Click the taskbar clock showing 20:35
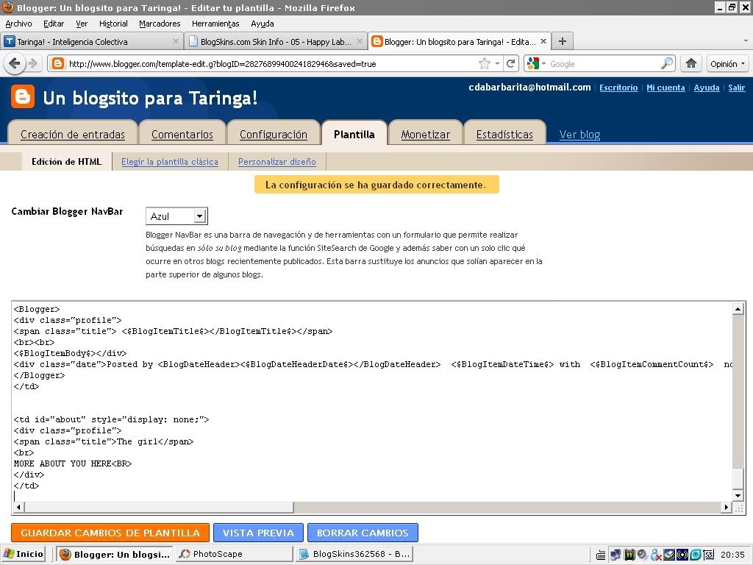 coord(733,555)
